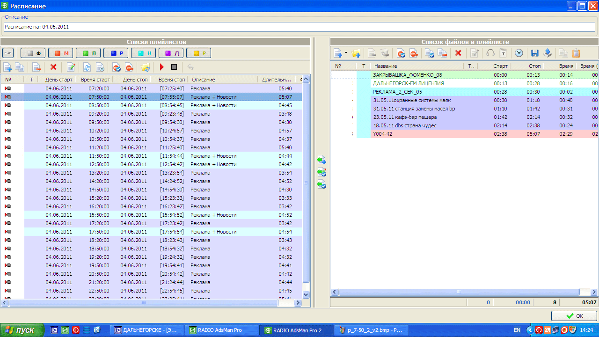The height and width of the screenshot is (337, 599).
Task: Toggle the green П filter button
Action: coord(88,53)
